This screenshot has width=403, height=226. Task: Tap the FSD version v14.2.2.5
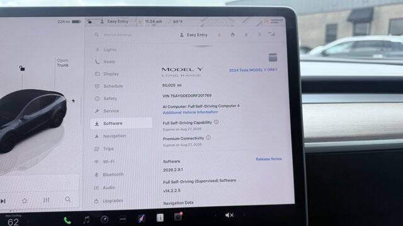(x=172, y=191)
